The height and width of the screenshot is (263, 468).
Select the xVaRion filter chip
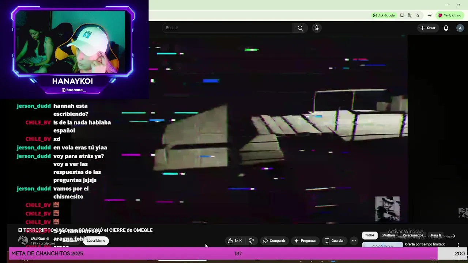pos(388,236)
